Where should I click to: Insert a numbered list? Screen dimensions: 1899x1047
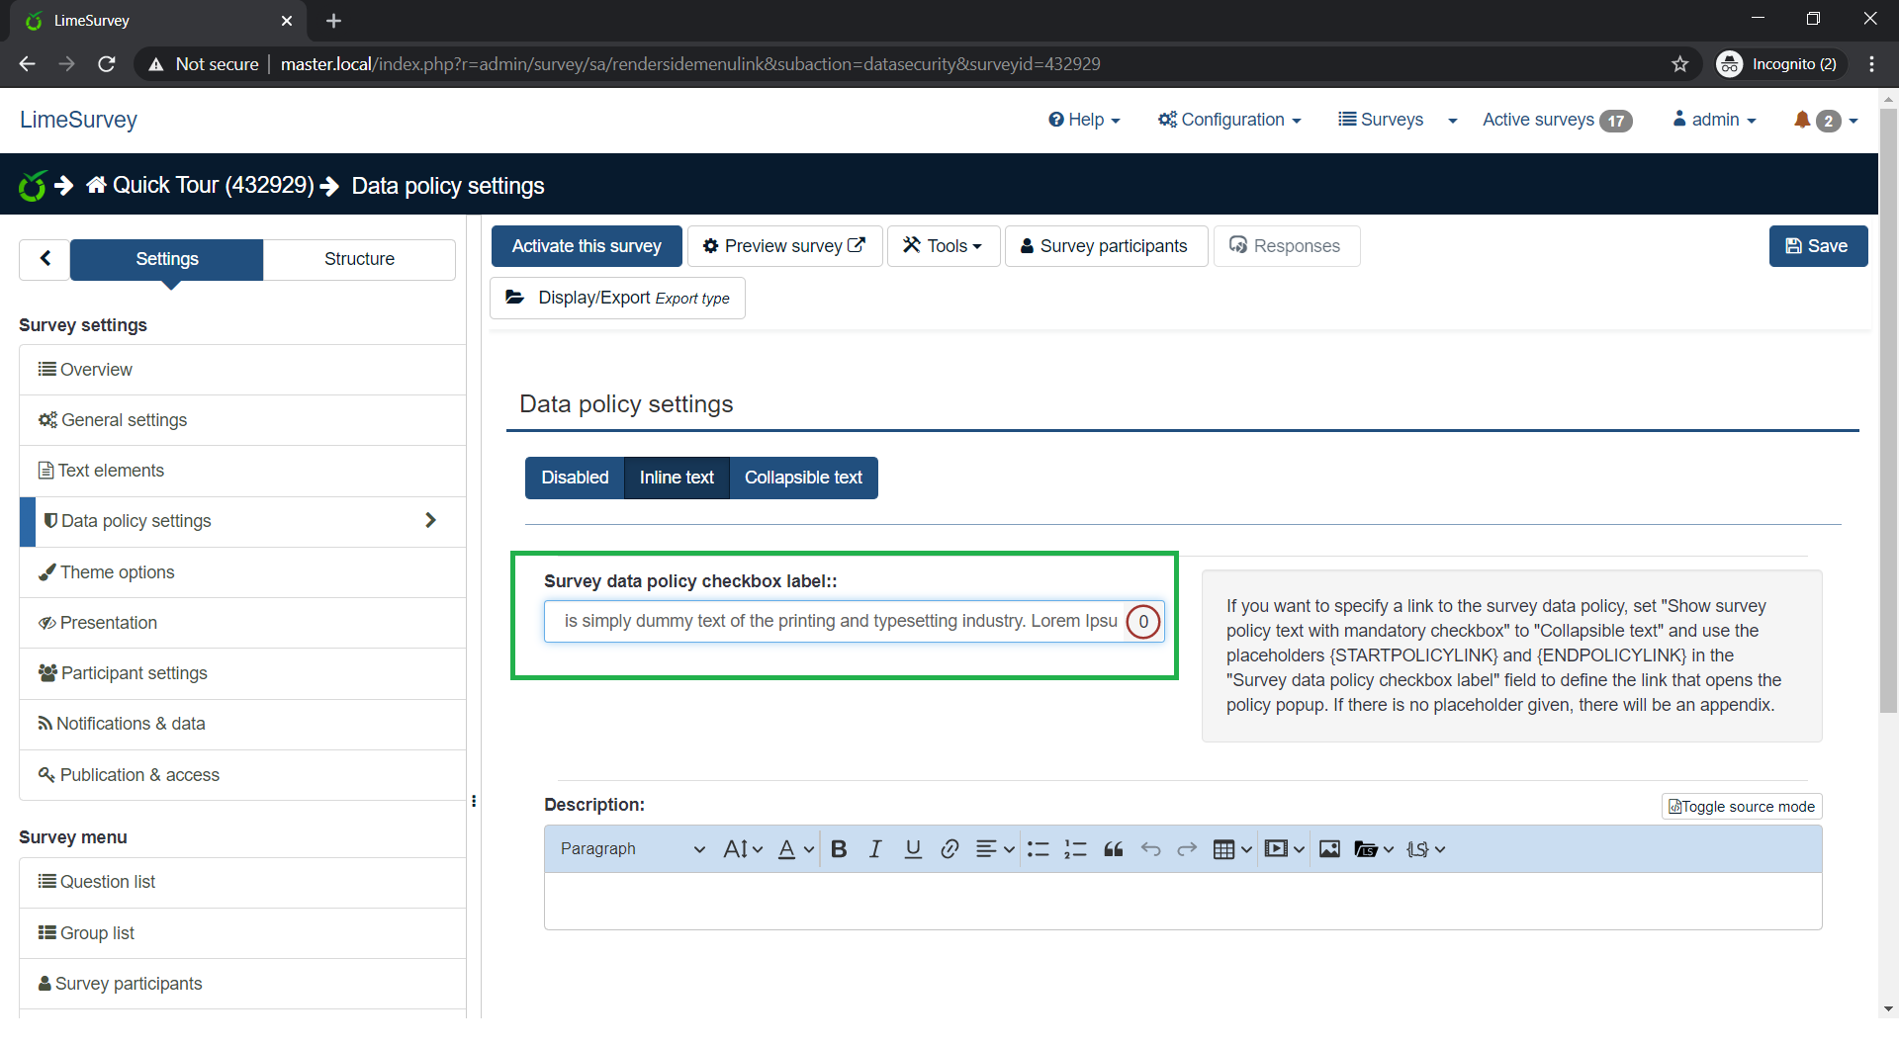tap(1075, 849)
